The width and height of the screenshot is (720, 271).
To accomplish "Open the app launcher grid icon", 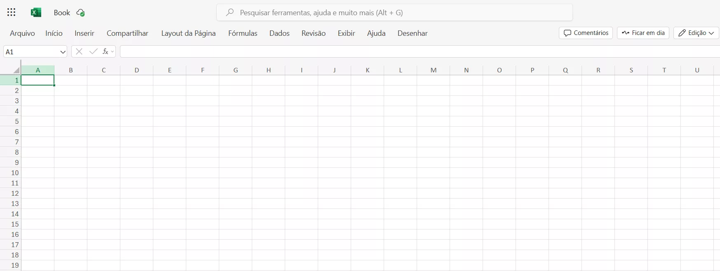I will point(12,12).
